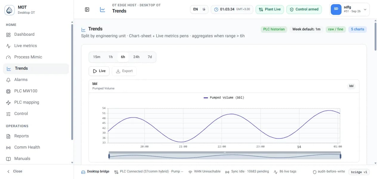Screen dimensions: 377x179
Task: Open the Control page
Action: click(x=36, y=113)
